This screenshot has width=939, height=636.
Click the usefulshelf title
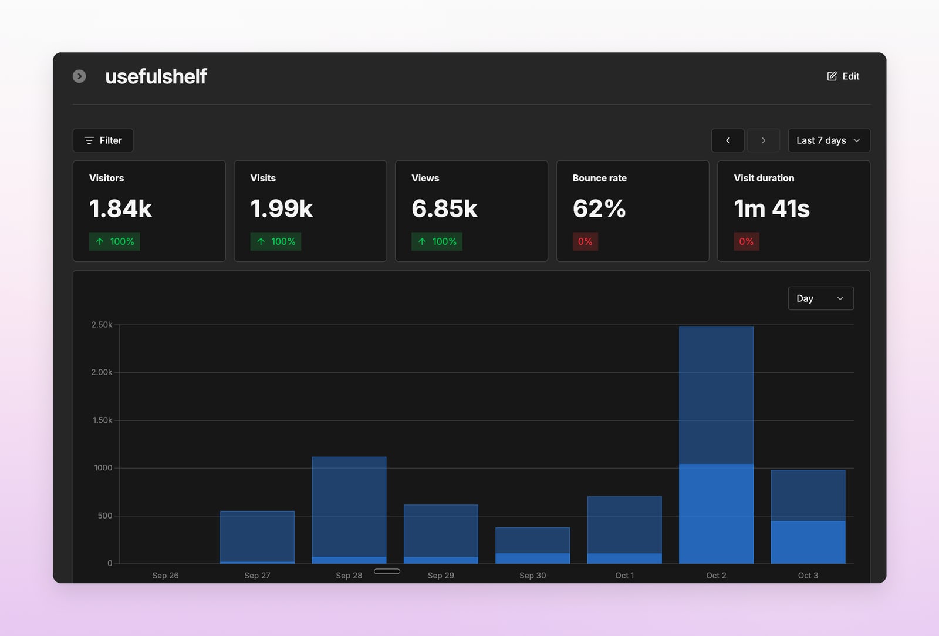coord(156,76)
